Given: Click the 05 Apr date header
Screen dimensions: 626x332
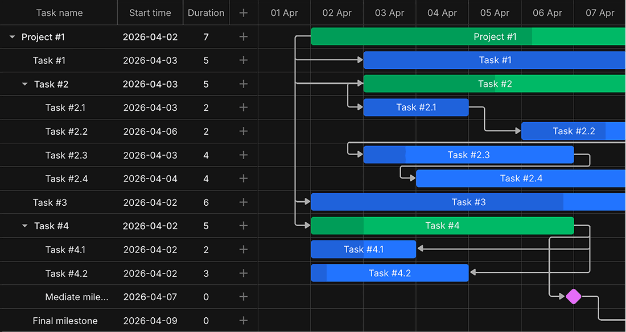Looking at the screenshot, I should click(x=495, y=13).
